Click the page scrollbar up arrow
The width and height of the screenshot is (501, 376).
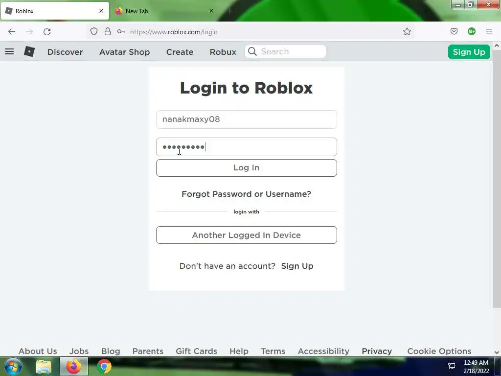point(497,46)
